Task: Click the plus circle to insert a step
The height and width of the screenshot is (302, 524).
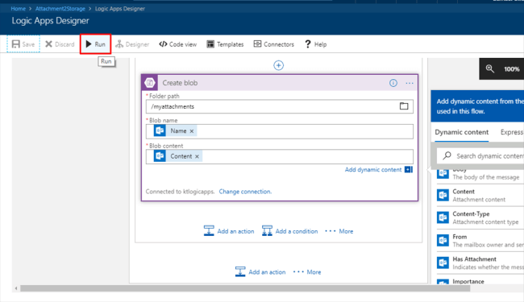Action: (x=278, y=65)
